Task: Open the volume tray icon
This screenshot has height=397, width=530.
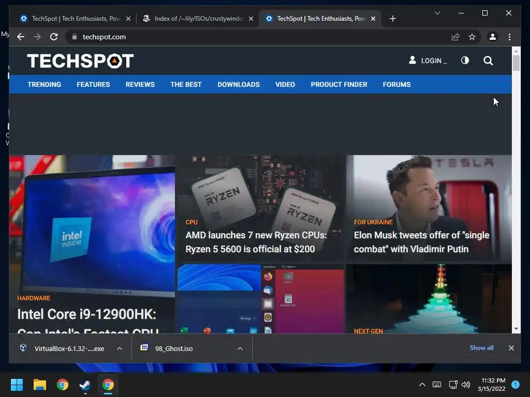Action: click(466, 385)
